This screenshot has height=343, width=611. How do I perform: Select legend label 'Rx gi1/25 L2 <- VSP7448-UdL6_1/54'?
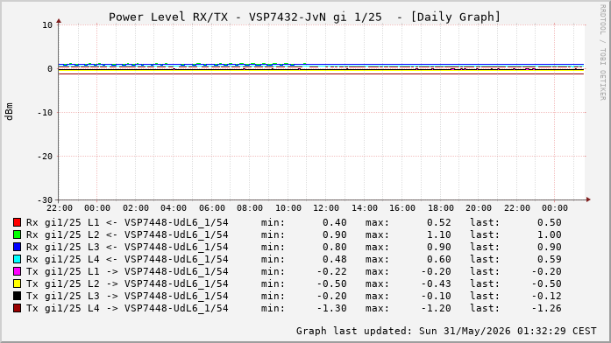pos(127,234)
